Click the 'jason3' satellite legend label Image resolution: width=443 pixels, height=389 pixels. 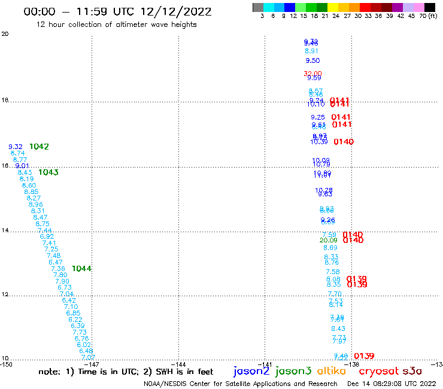tap(293, 371)
